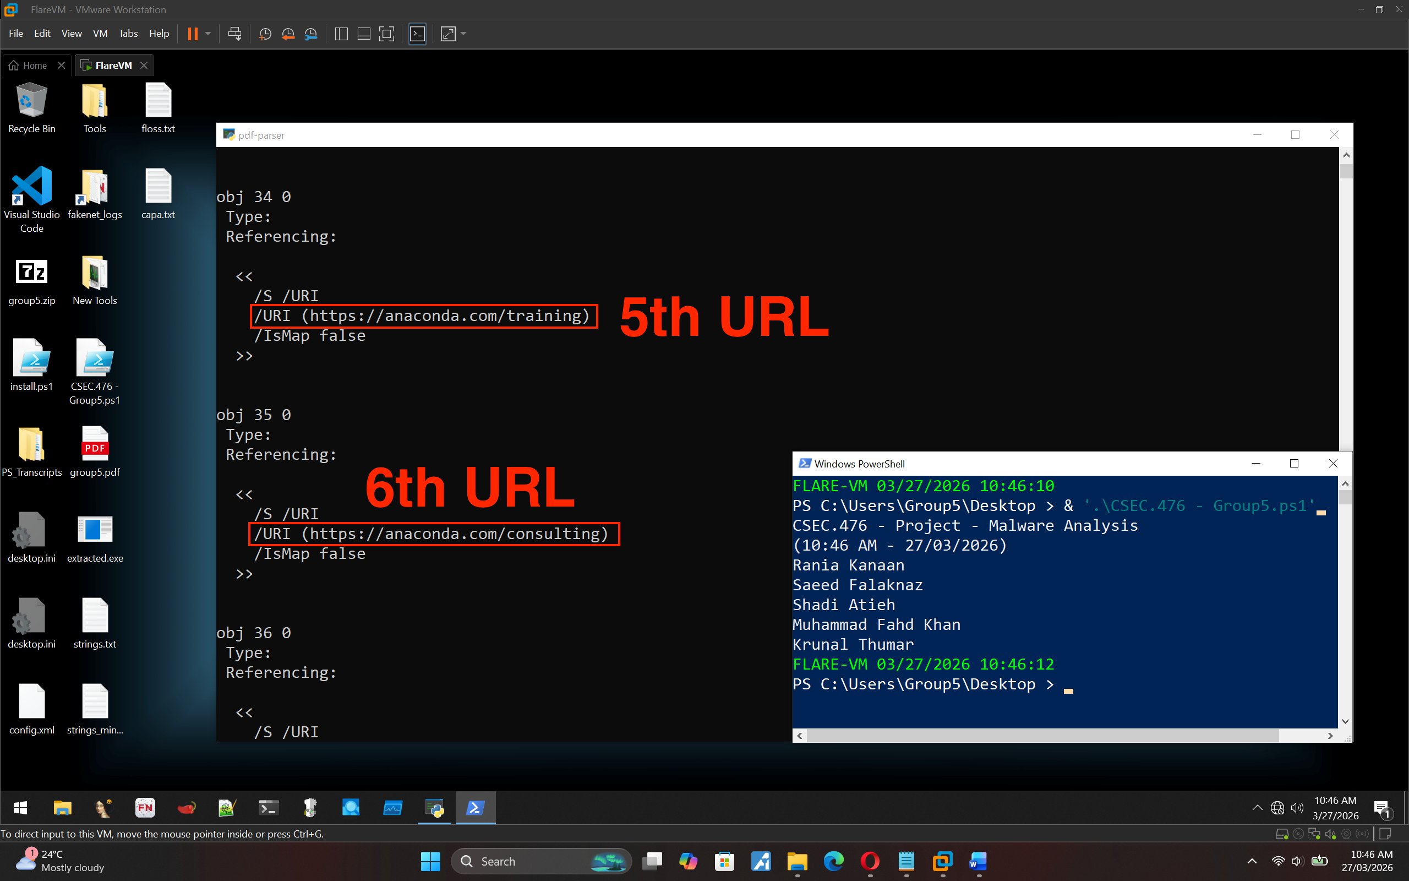Revert to snapshot using orange arrow icon
The width and height of the screenshot is (1409, 881).
pos(288,34)
